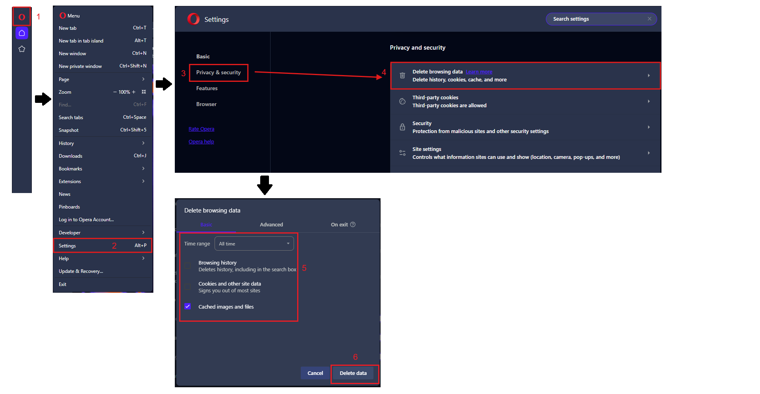
Task: Click the Opera logo menu button in sidebar
Action: point(21,17)
